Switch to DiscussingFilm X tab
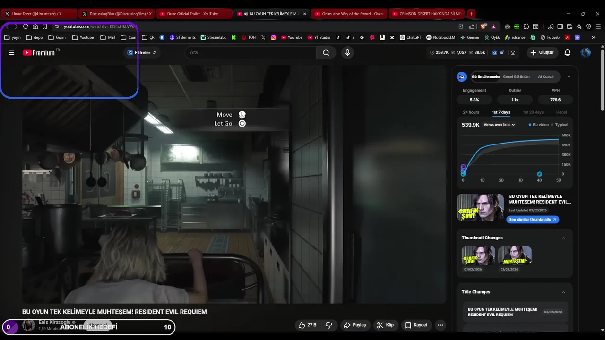The height and width of the screenshot is (340, 605). tap(117, 14)
